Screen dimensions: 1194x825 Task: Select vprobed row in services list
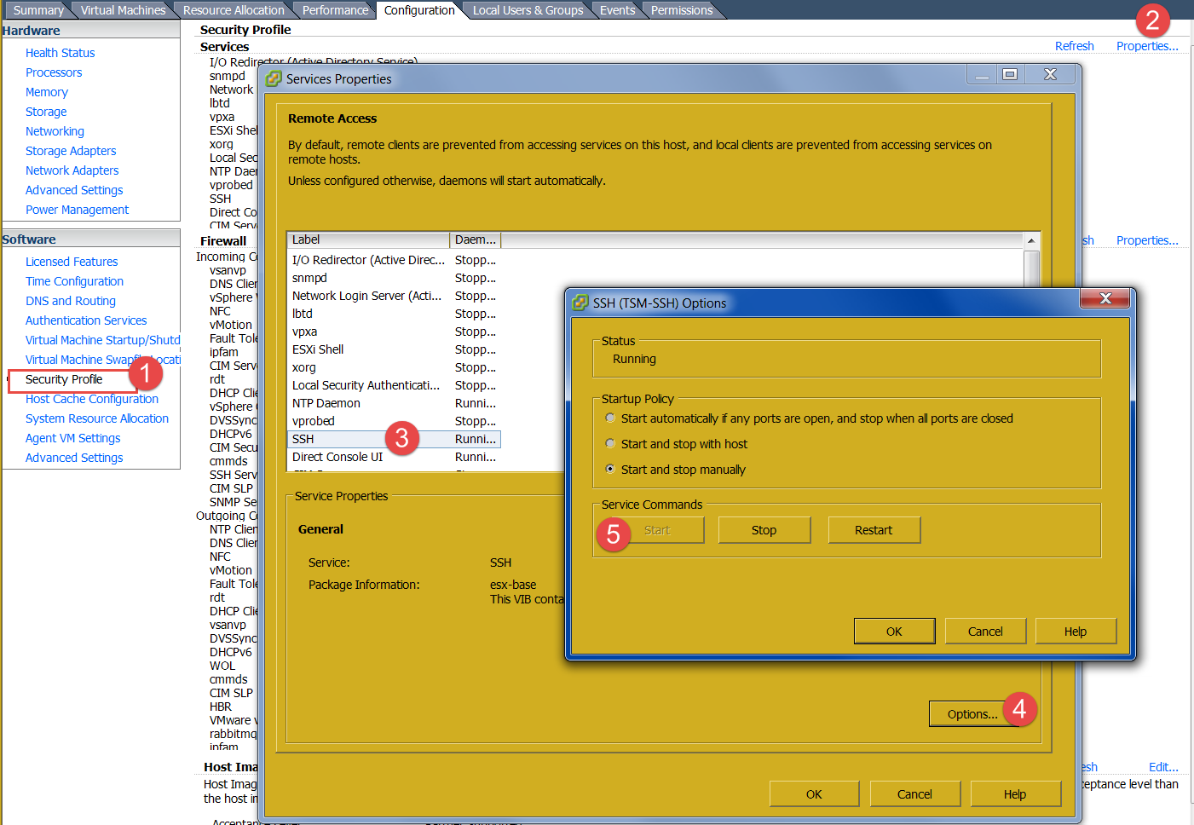click(x=395, y=421)
